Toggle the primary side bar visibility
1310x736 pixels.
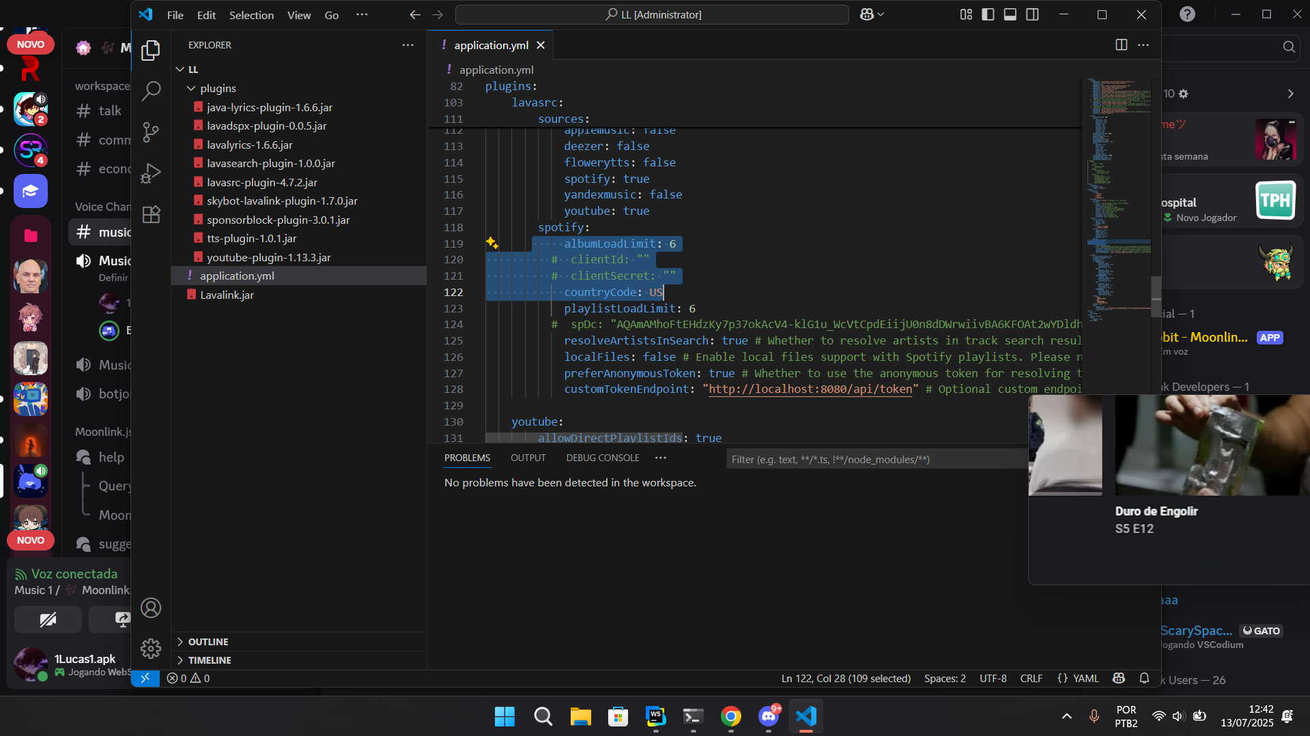[x=988, y=14]
